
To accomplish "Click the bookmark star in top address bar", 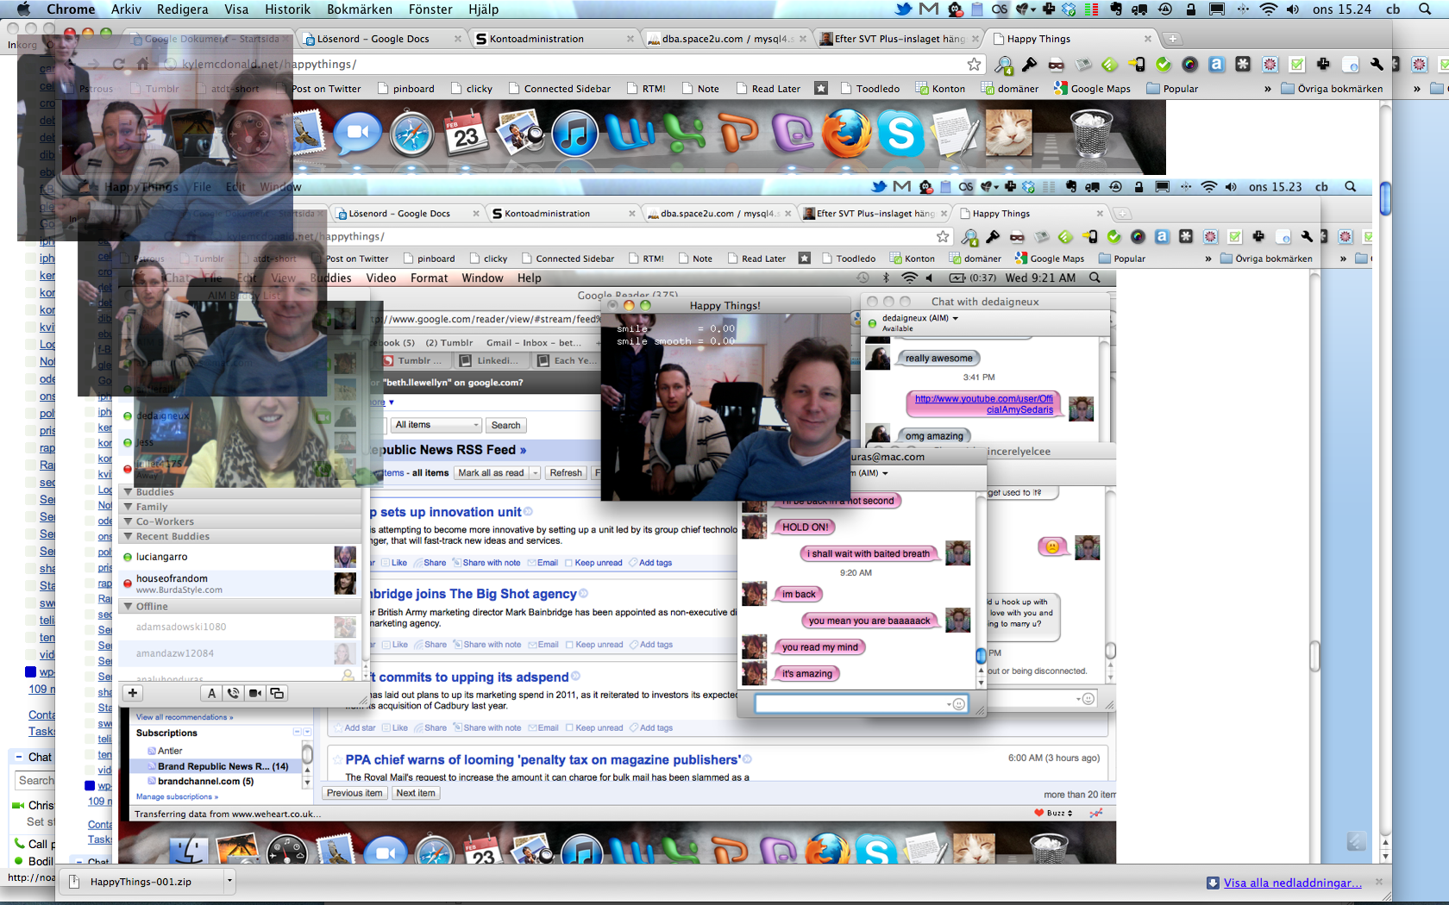I will pyautogui.click(x=974, y=65).
